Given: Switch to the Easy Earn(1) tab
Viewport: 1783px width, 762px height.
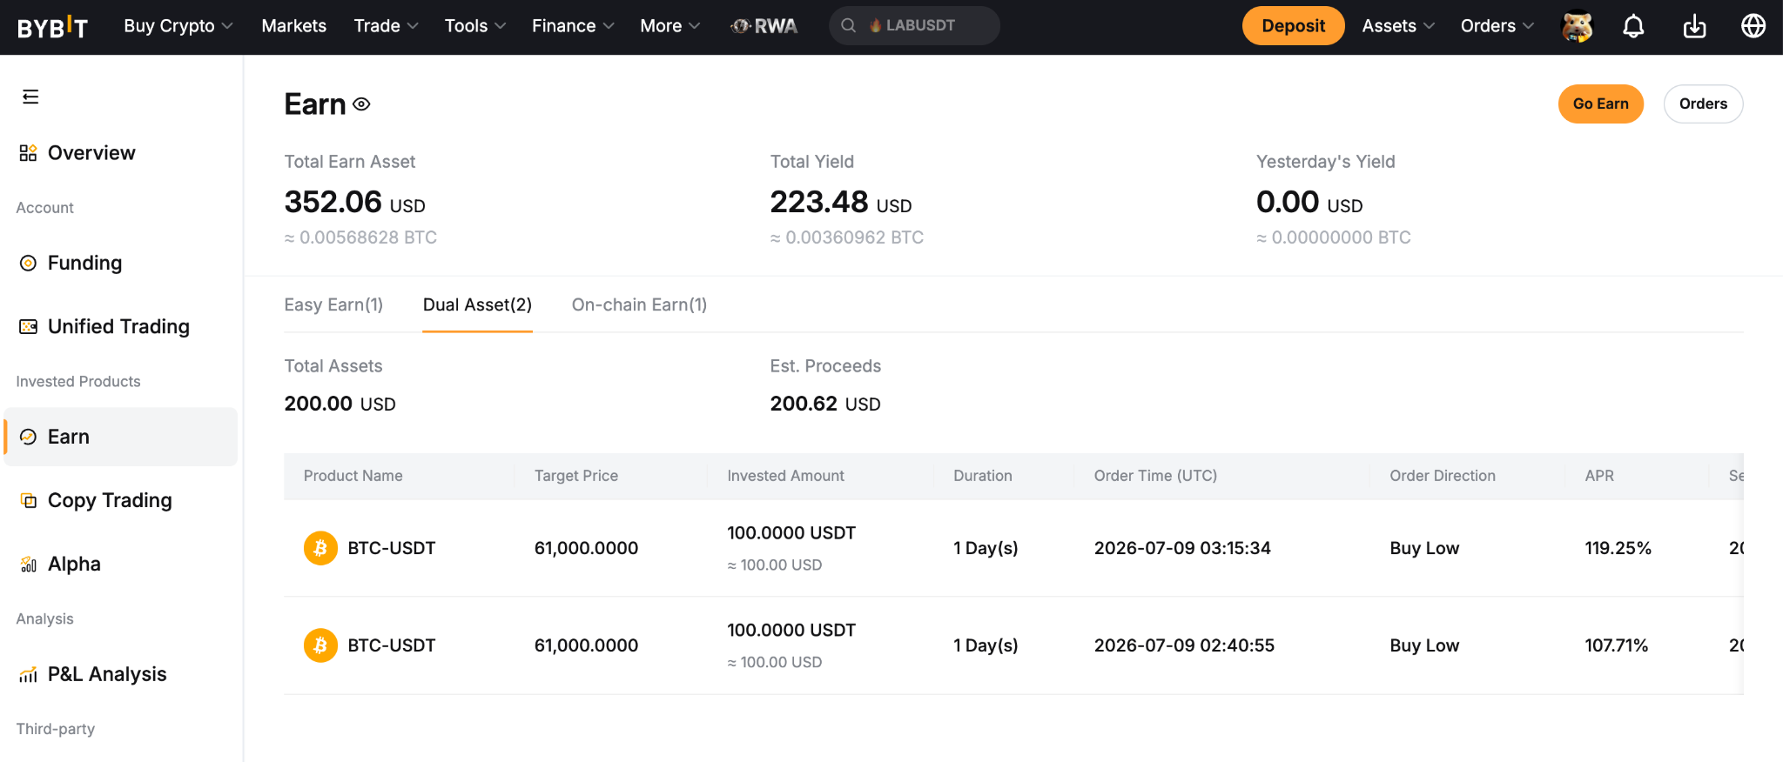Looking at the screenshot, I should pyautogui.click(x=333, y=305).
